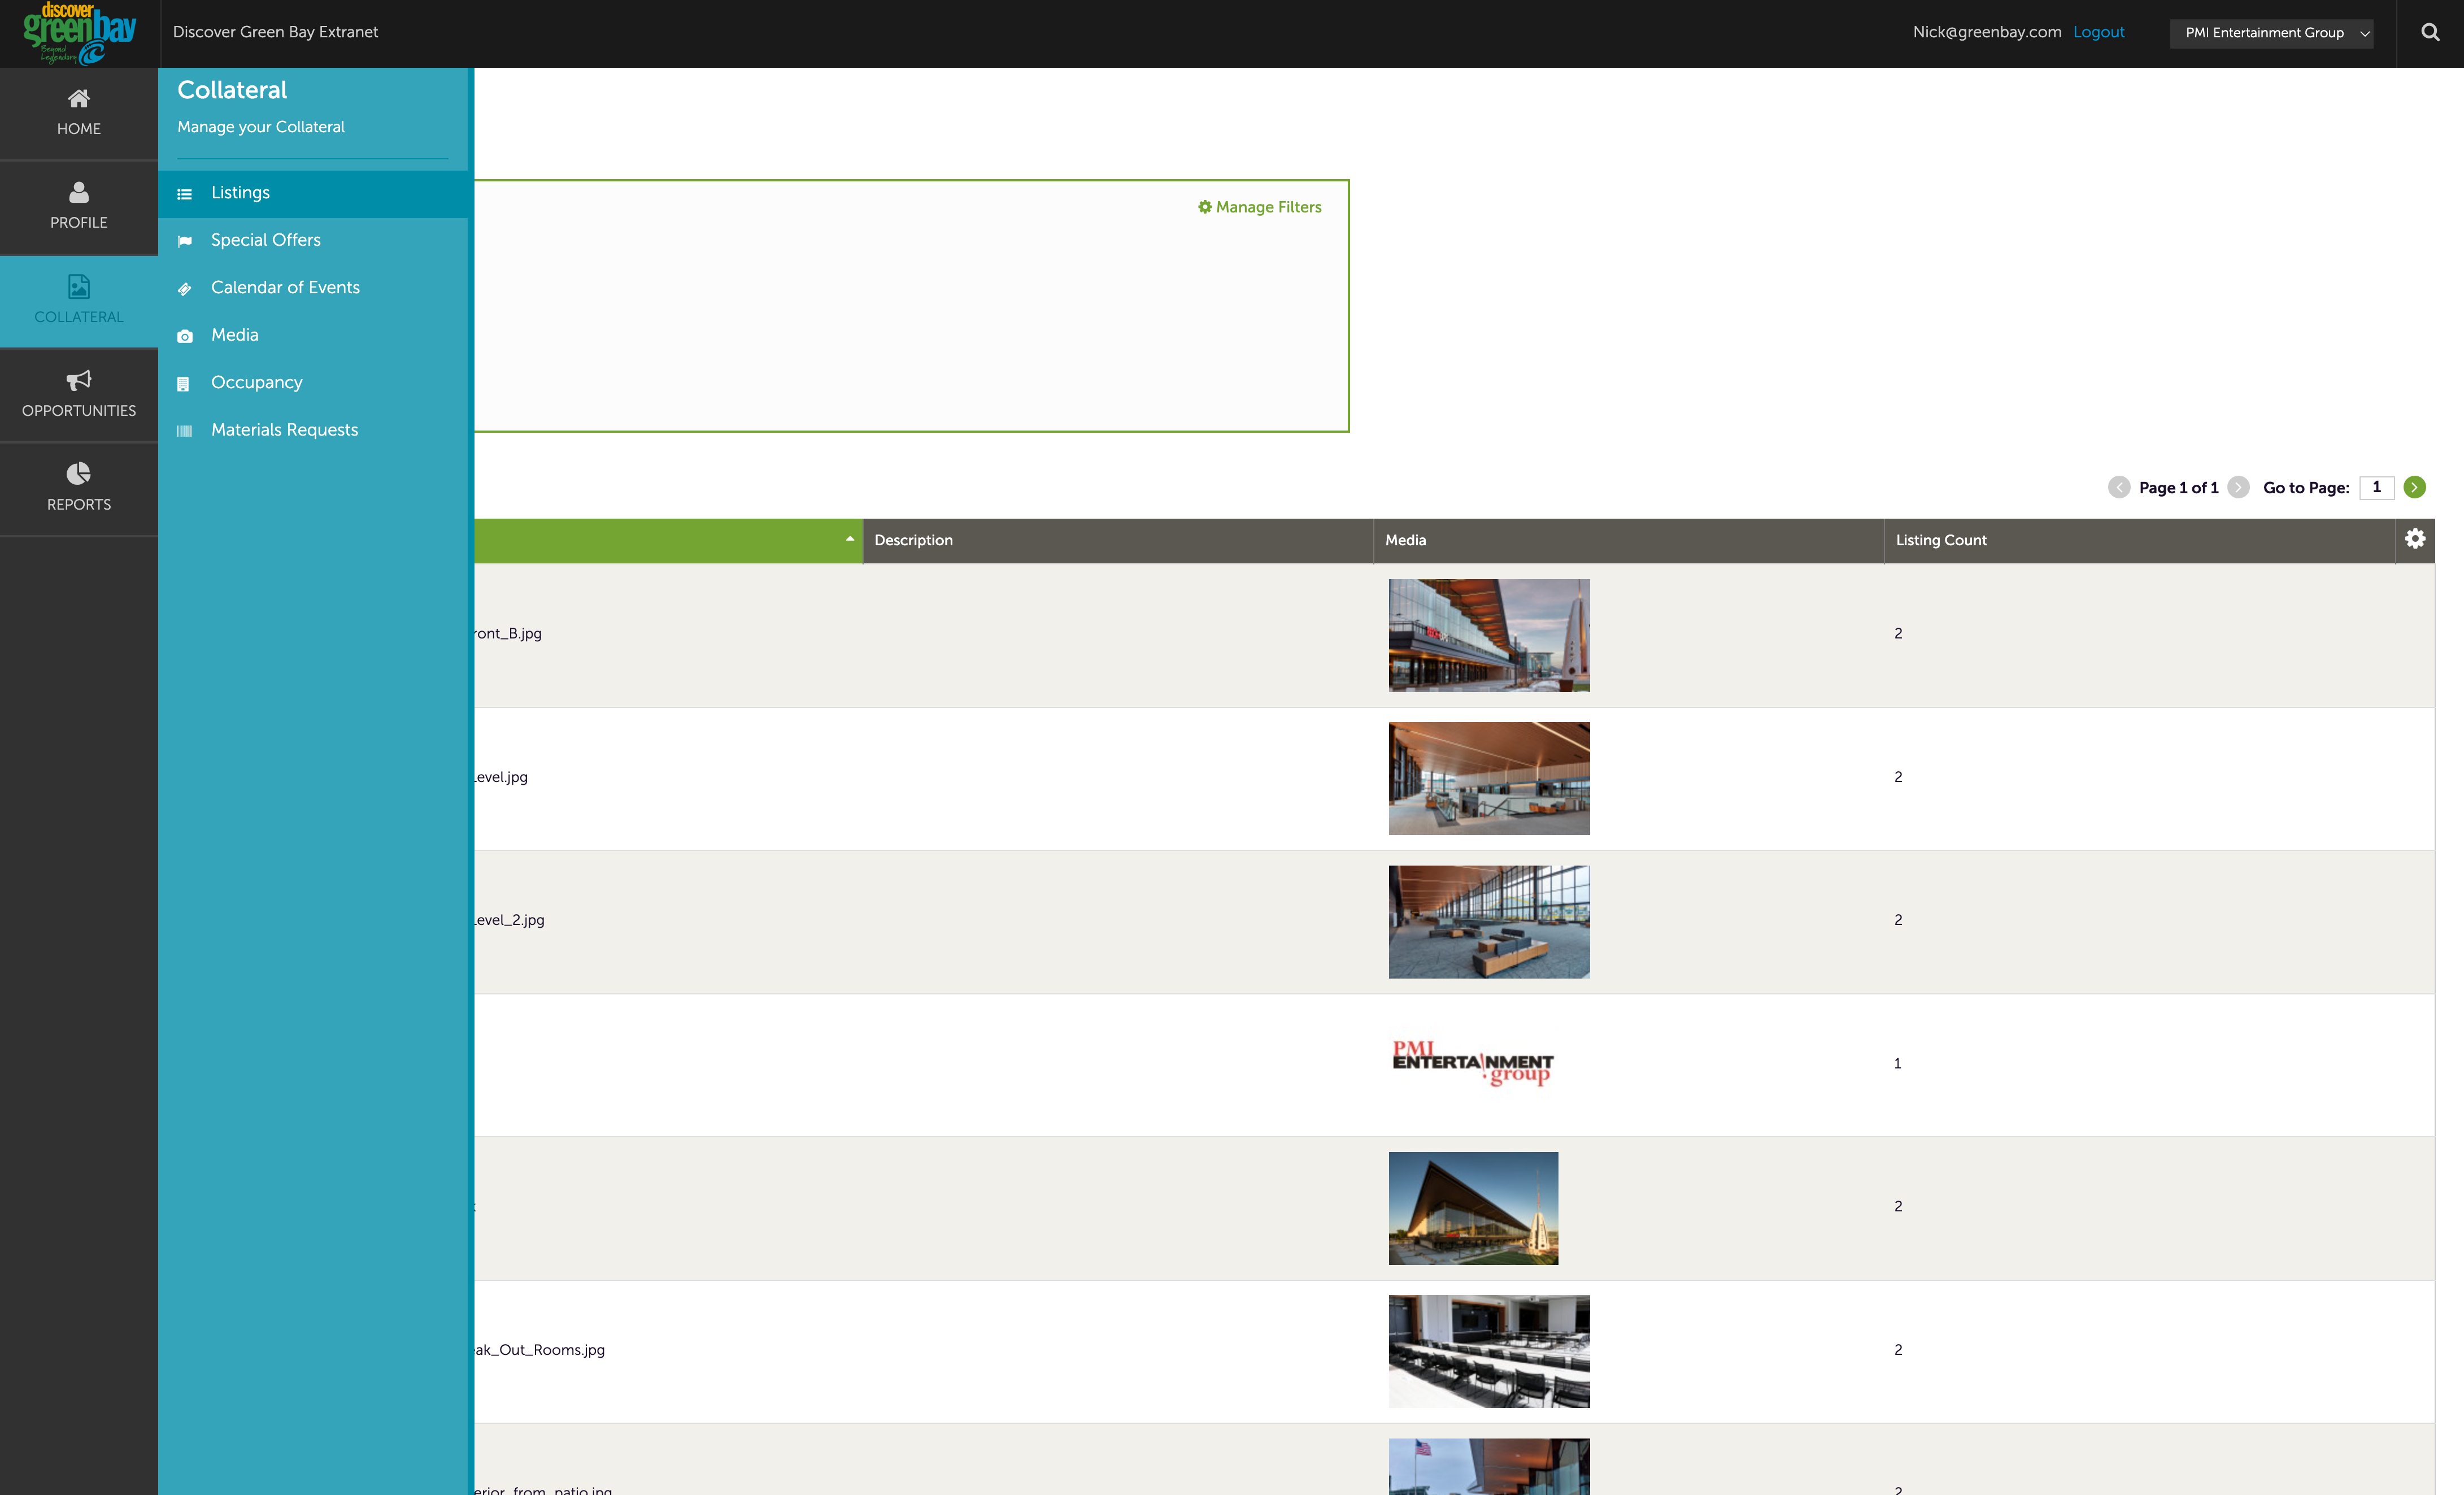Open thumbnail for Level.jpg row
Viewport: 2464px width, 1495px height.
(1489, 778)
